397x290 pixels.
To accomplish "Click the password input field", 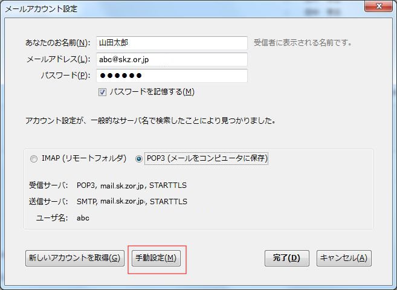I will tap(172, 76).
